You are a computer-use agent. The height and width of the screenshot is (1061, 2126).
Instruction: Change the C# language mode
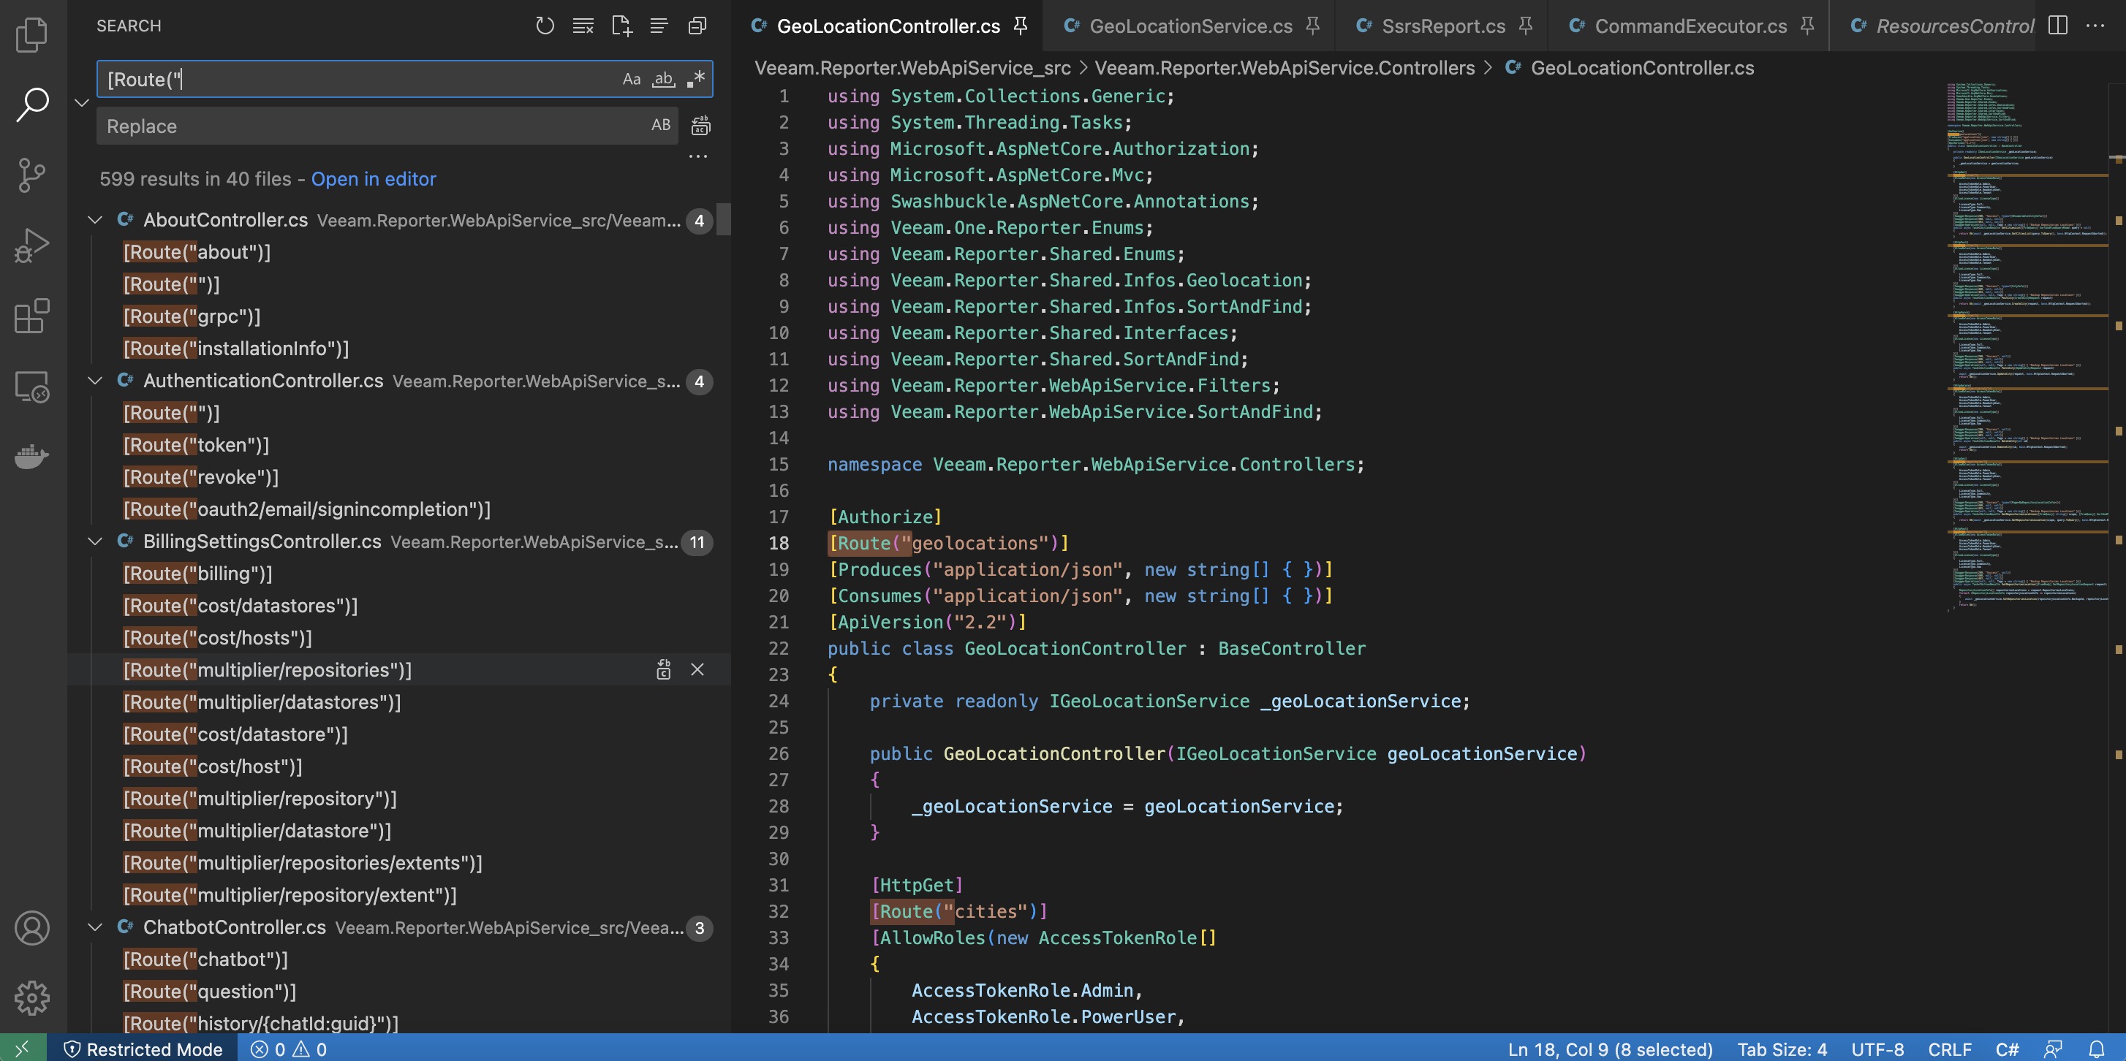(x=2007, y=1049)
